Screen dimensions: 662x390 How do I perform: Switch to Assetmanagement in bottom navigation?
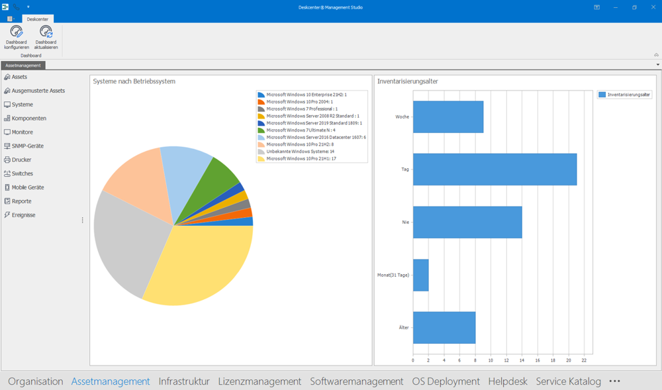pos(111,381)
